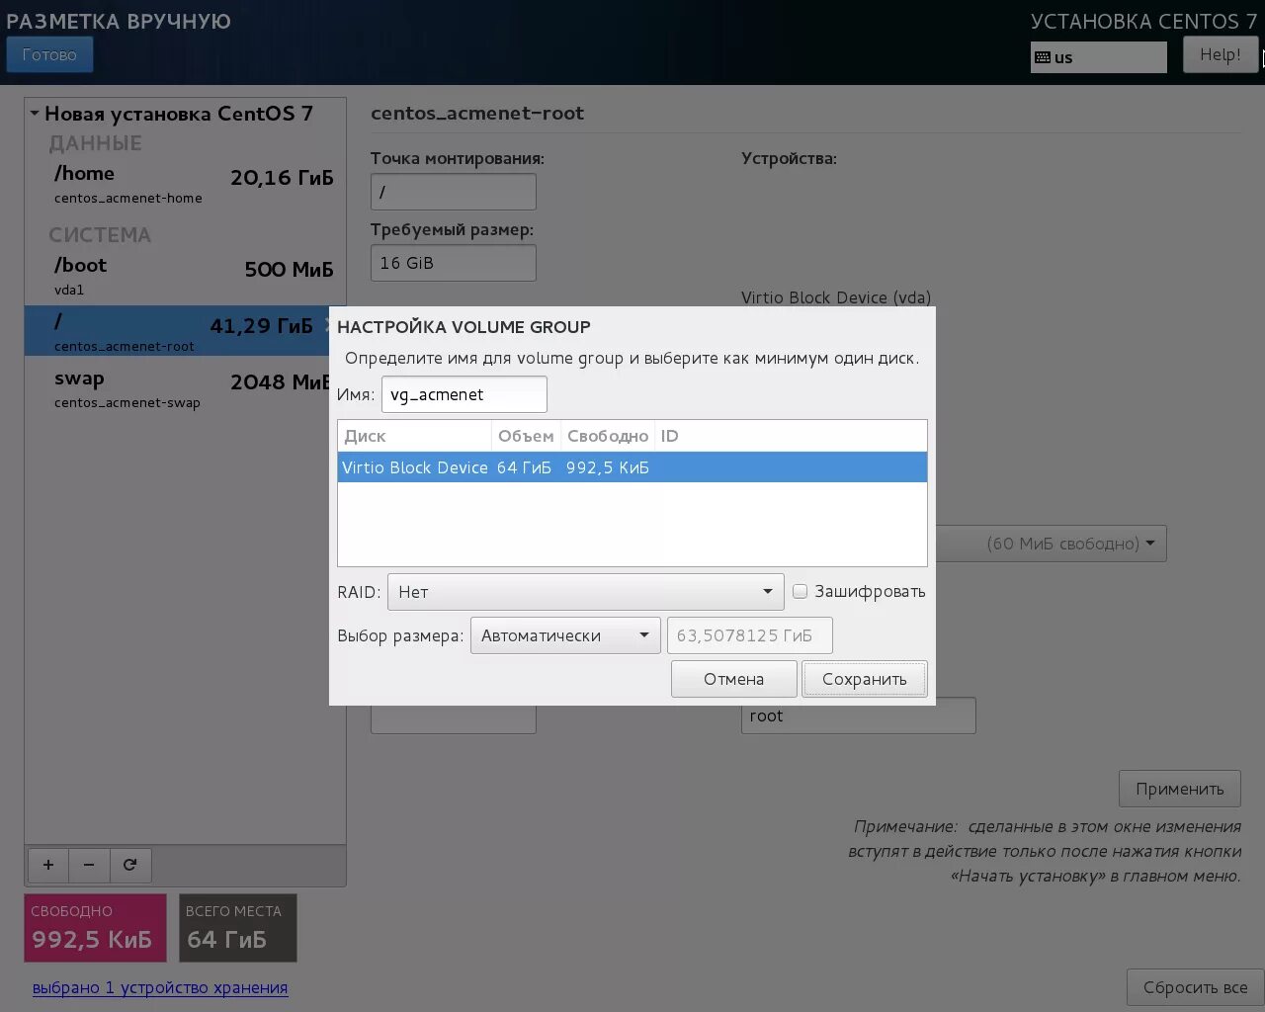The height and width of the screenshot is (1012, 1265).
Task: Click the Готово button
Action: point(49,54)
